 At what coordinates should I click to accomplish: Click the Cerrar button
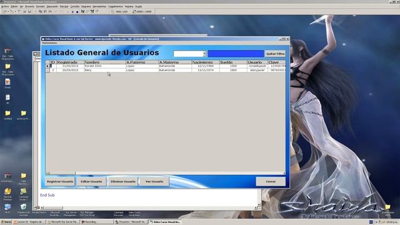pyautogui.click(x=271, y=182)
